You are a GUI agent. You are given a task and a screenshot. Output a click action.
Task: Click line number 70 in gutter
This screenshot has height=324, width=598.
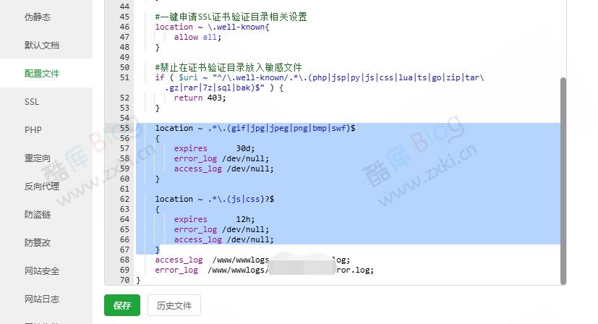click(124, 280)
